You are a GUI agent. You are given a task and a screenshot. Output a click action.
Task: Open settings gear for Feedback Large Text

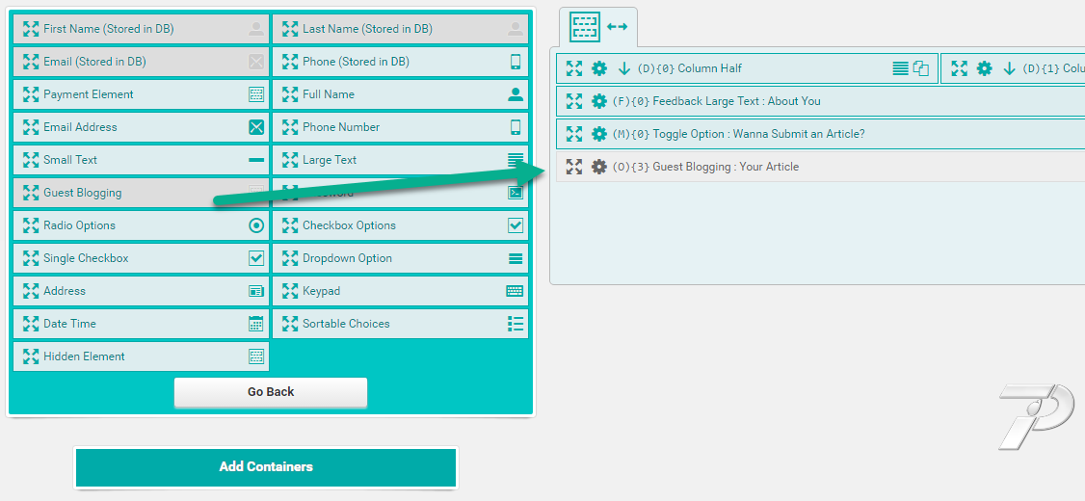(599, 101)
